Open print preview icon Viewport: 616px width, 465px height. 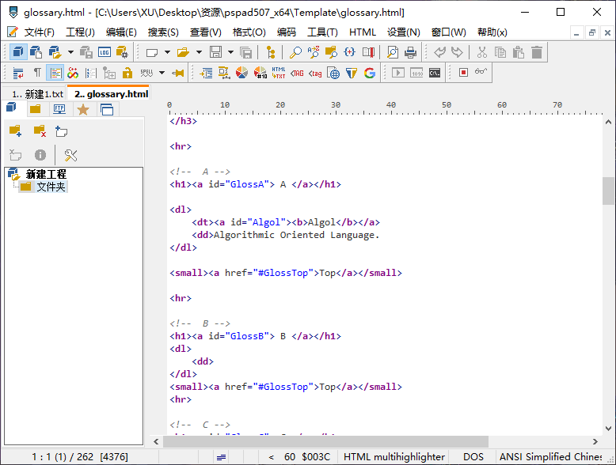393,51
